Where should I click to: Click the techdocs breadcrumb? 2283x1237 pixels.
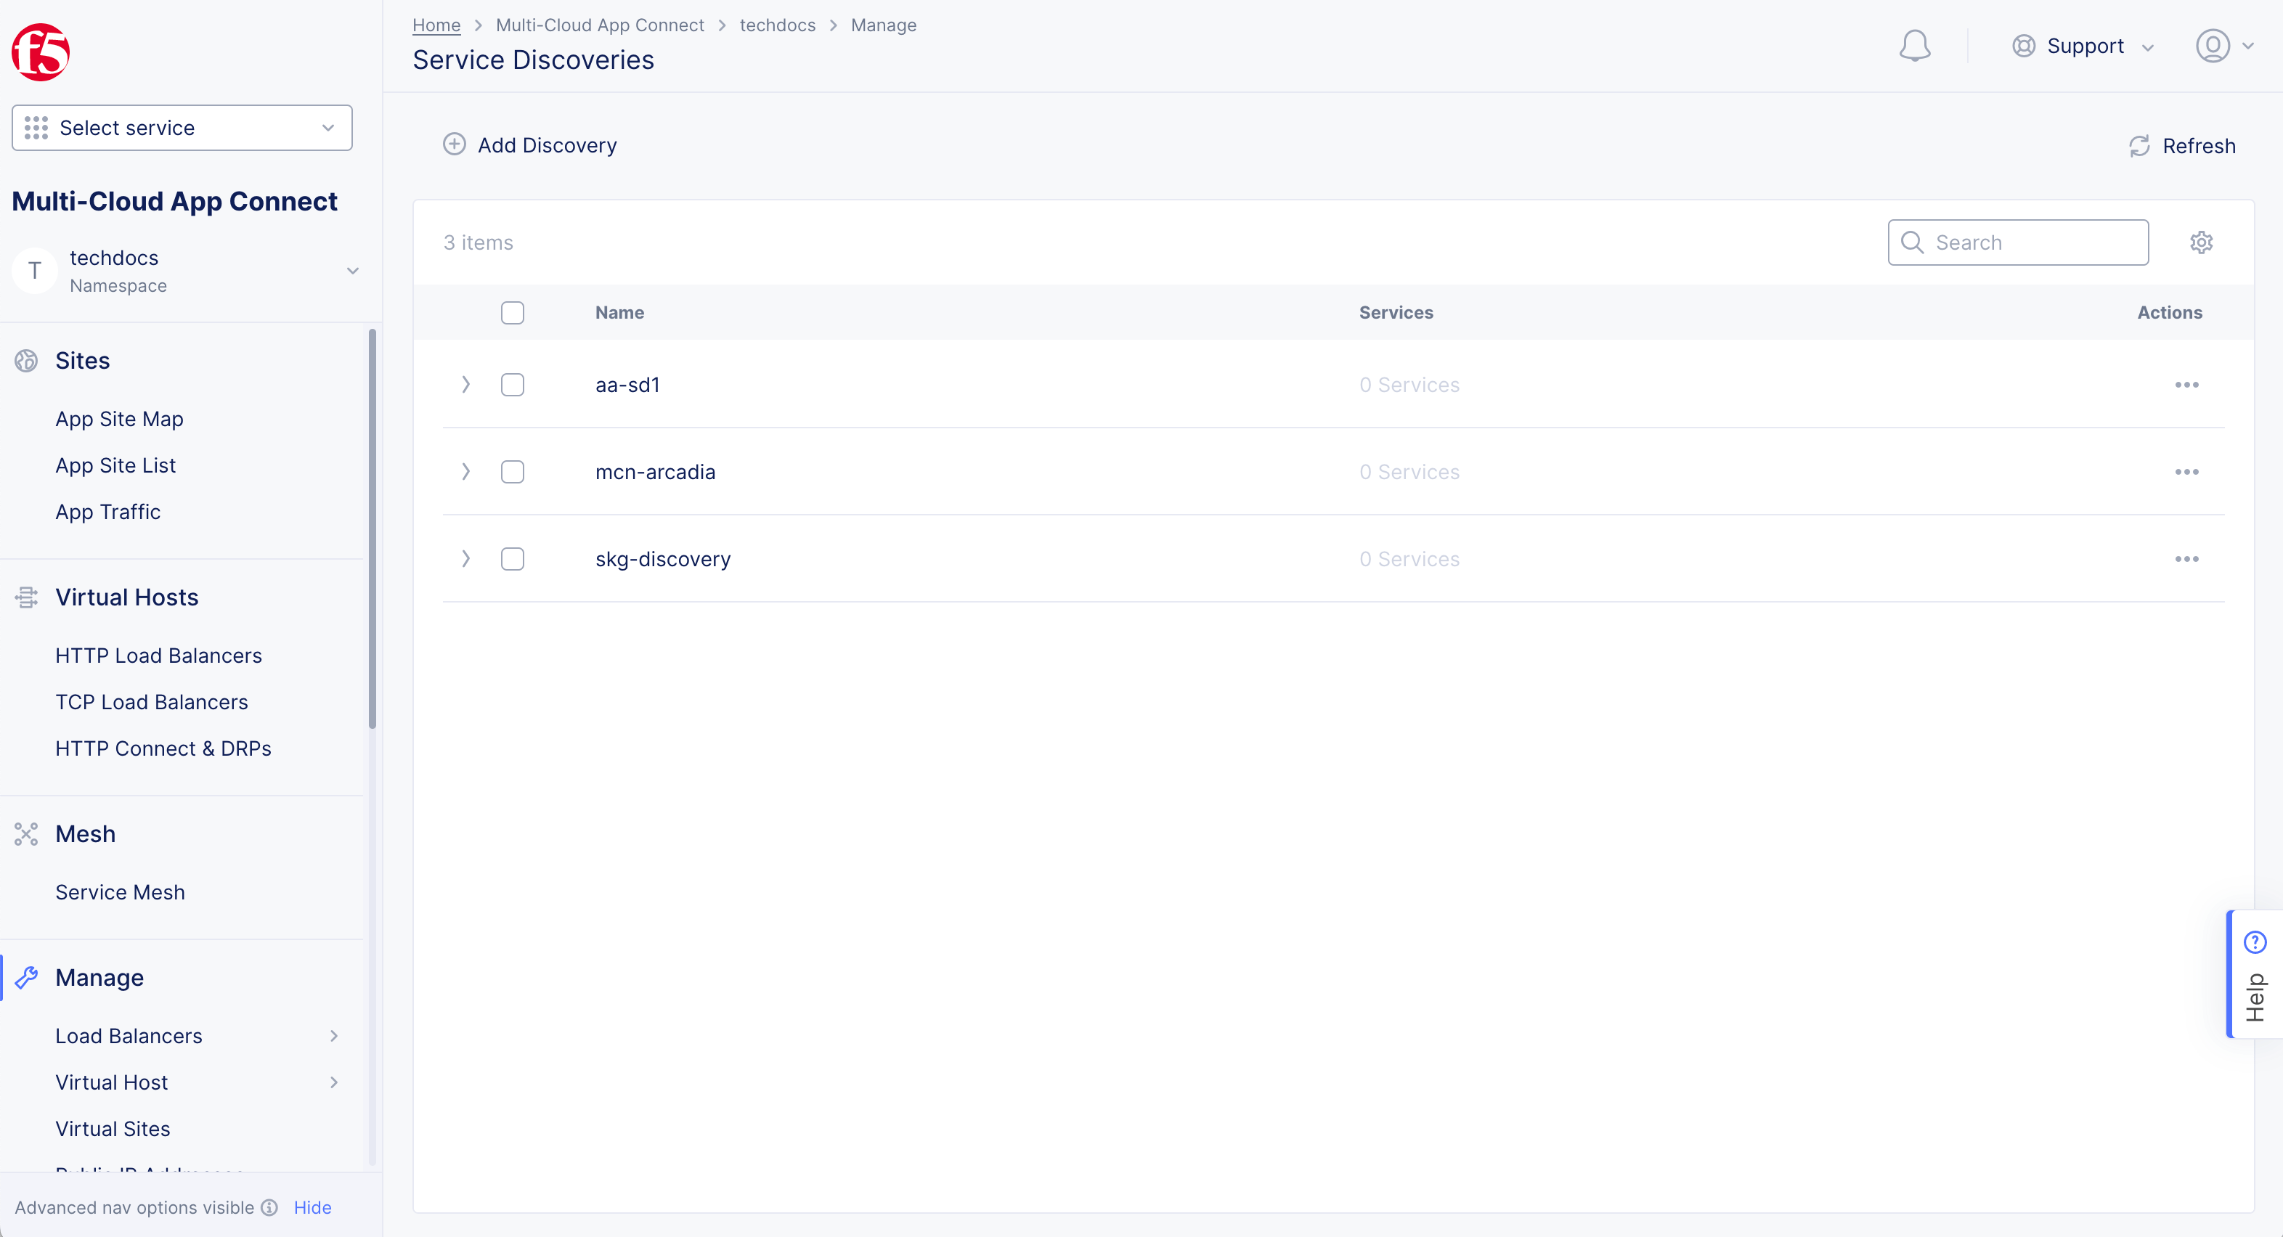777,25
